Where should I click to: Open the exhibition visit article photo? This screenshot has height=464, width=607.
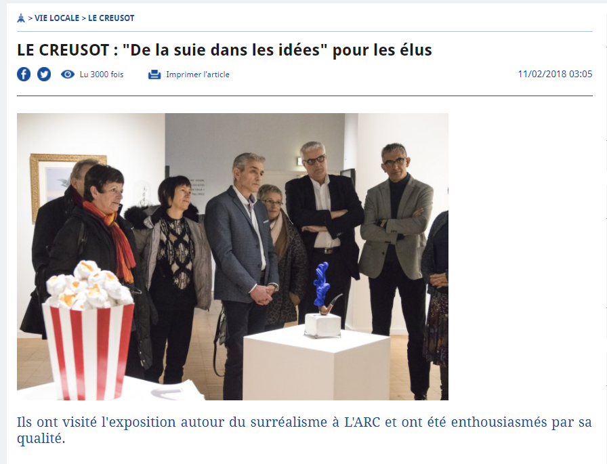click(232, 257)
